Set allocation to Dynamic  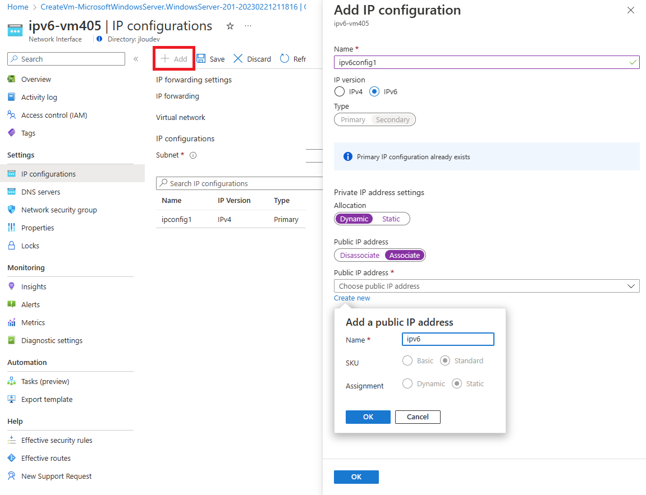pyautogui.click(x=354, y=219)
